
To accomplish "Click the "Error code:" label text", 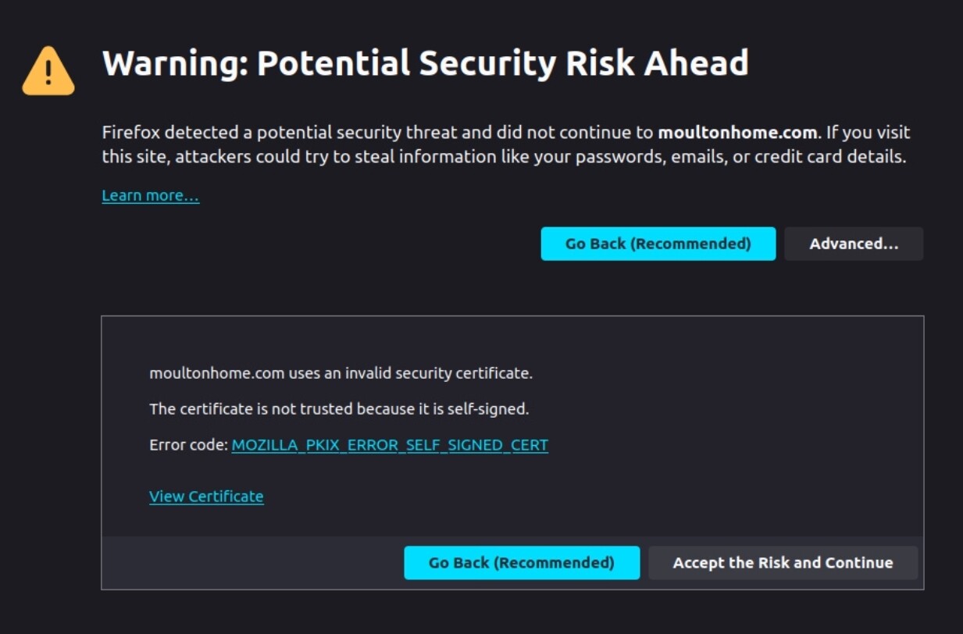I will 188,445.
